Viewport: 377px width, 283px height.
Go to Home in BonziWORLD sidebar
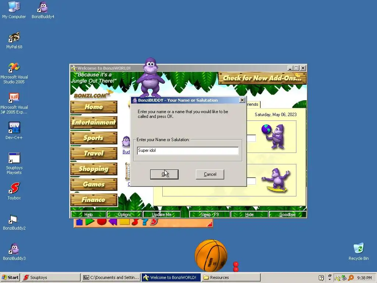pyautogui.click(x=94, y=107)
